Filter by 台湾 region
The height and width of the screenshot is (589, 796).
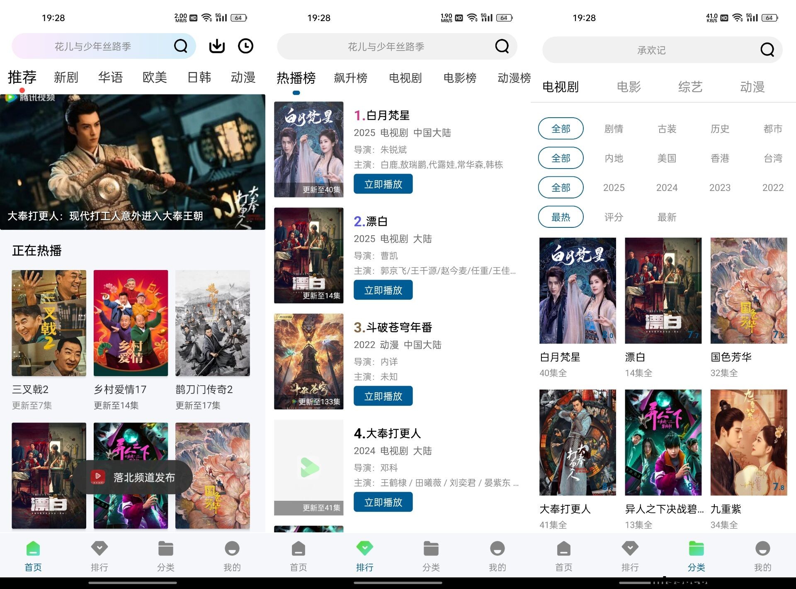tap(773, 158)
